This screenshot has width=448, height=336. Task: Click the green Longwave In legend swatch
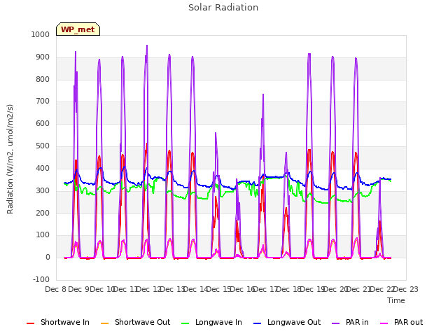[185, 323]
